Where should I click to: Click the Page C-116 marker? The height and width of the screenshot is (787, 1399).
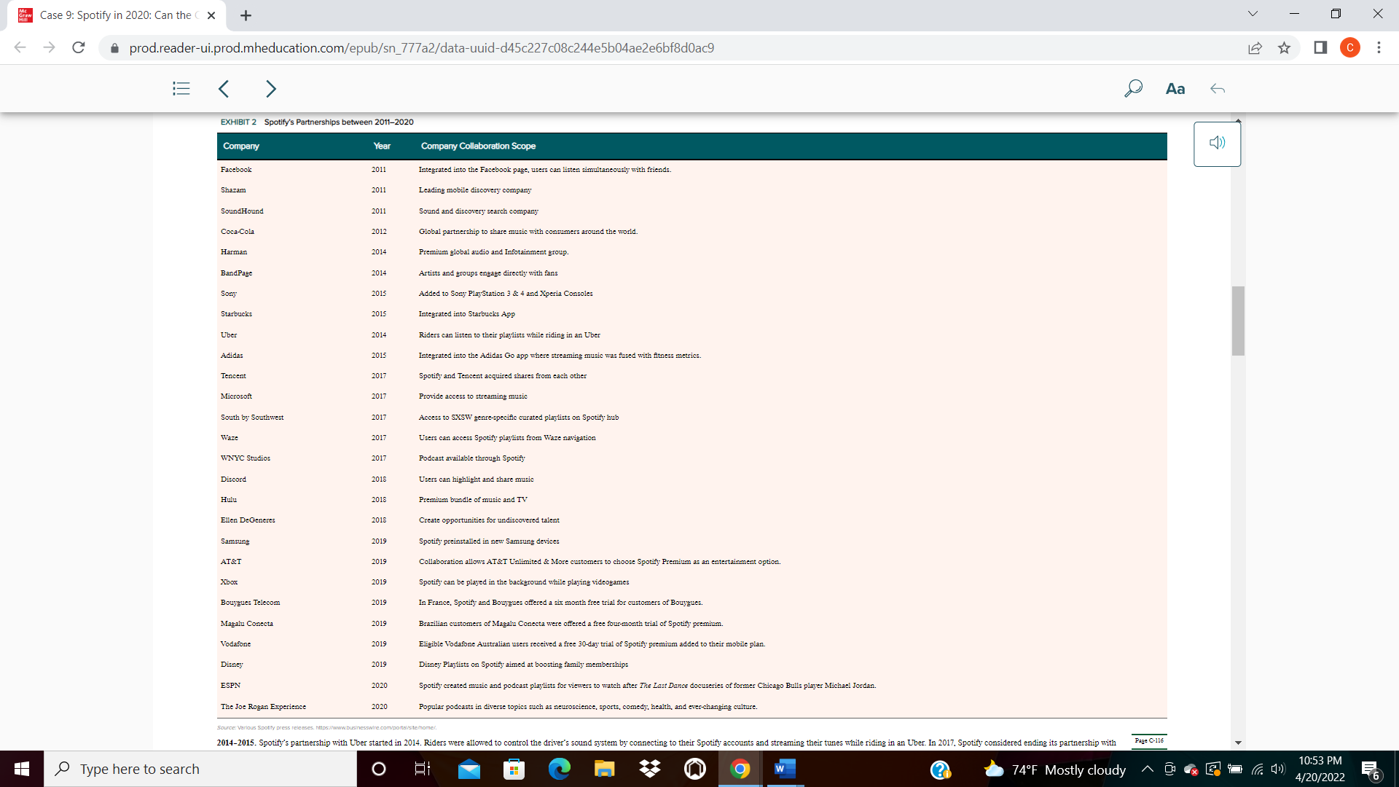click(x=1149, y=740)
